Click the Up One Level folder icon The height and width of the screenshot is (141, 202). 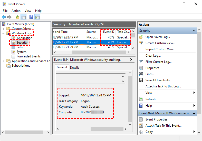(17, 17)
